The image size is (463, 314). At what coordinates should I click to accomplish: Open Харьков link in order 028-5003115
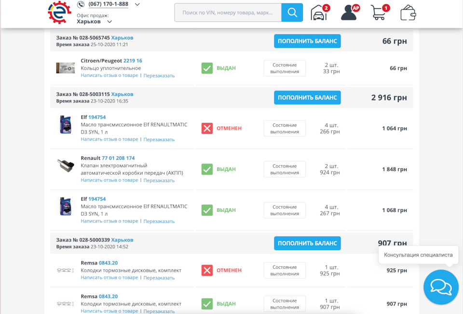[122, 94]
